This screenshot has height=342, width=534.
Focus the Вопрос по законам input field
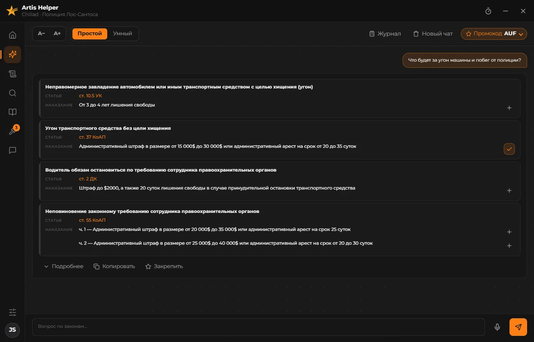click(x=259, y=327)
